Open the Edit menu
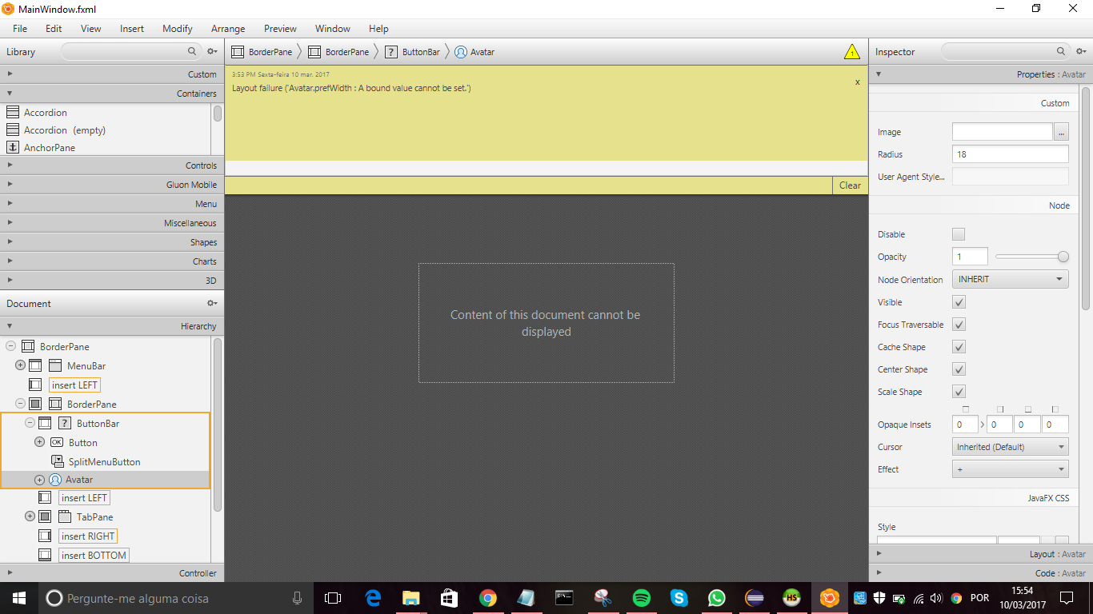 54,29
